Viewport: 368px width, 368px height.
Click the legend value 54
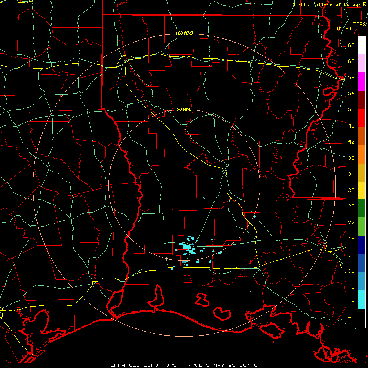coord(351,93)
